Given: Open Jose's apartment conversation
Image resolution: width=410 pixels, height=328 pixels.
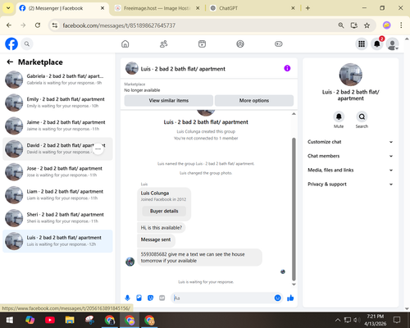Looking at the screenshot, I should click(x=57, y=171).
